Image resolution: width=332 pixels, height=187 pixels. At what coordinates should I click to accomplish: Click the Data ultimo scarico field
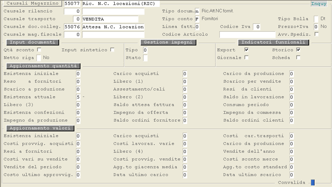pyautogui.click(x=292, y=175)
